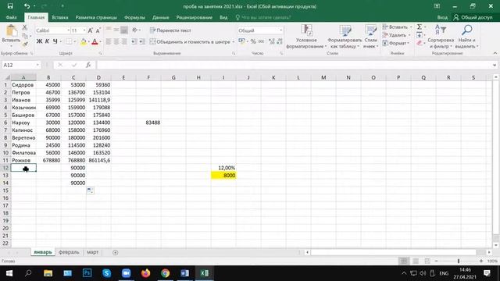Screen dimensions: 500x281
Task: Switch to Page Layout (Разметка страницы) tab
Action: (96, 17)
